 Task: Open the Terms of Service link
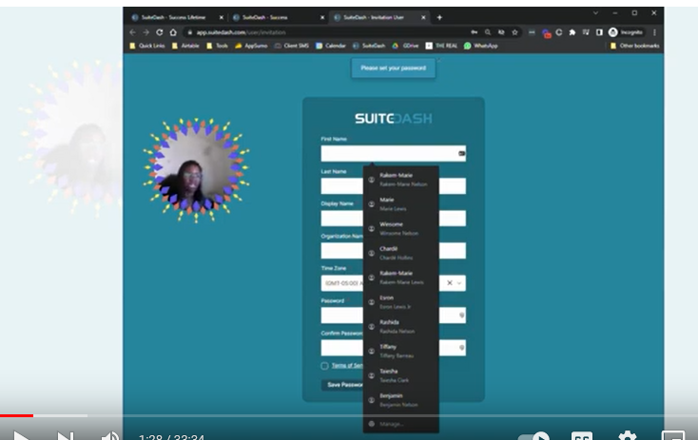(x=347, y=366)
